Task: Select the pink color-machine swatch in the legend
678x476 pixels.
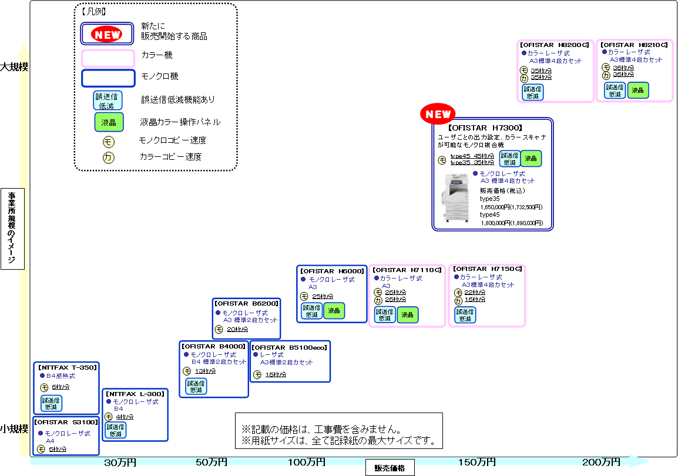Action: (x=108, y=58)
